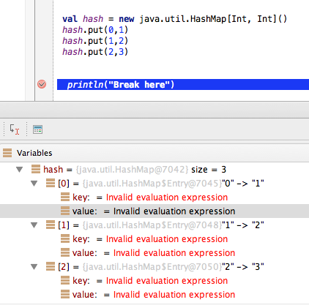Click the Variables panel title
309x305 pixels.
click(34, 153)
